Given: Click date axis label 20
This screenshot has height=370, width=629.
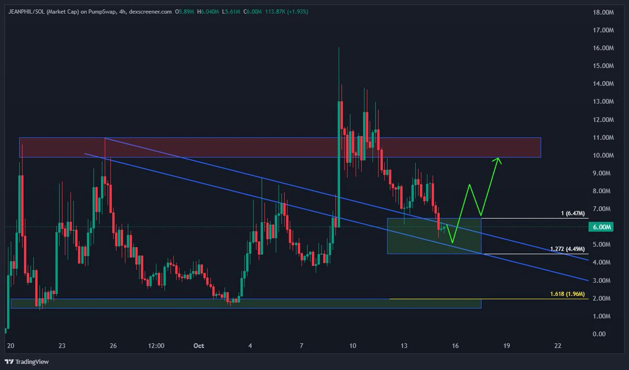Looking at the screenshot, I should pyautogui.click(x=12, y=346).
